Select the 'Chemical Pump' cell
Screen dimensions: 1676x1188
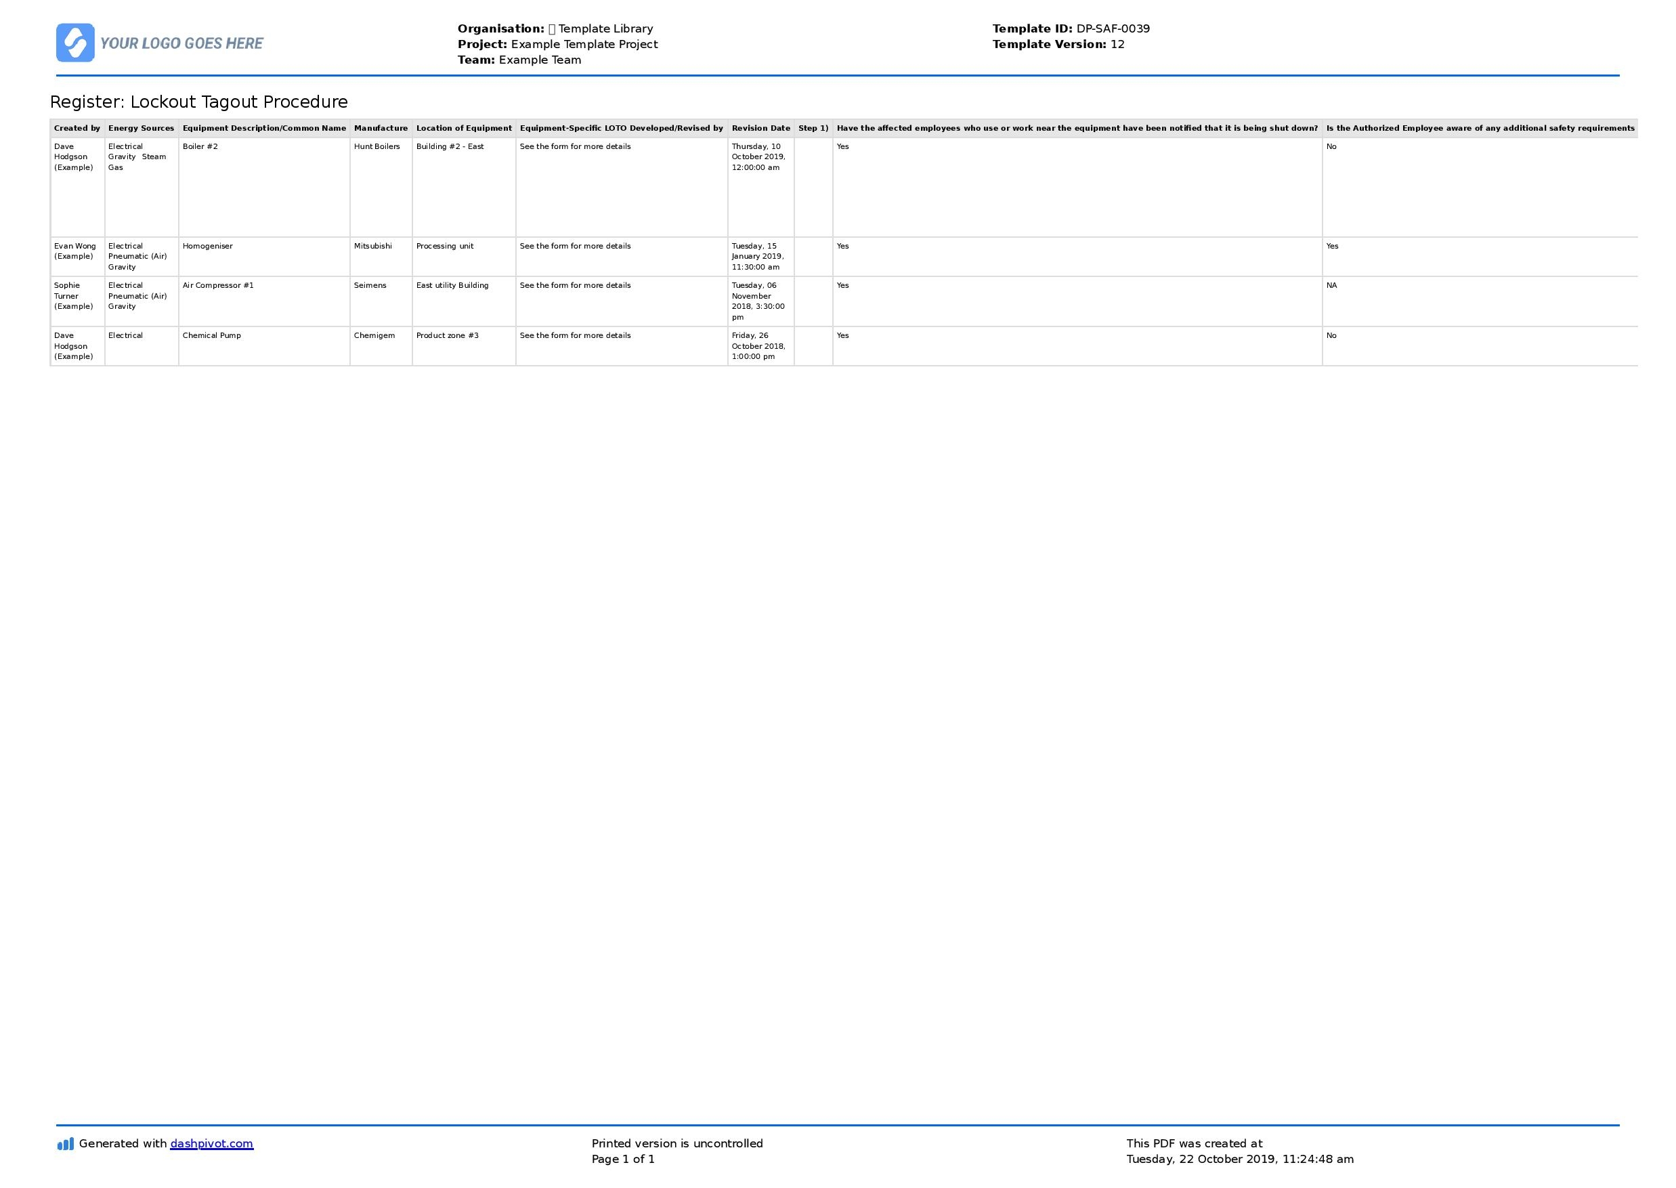(211, 335)
